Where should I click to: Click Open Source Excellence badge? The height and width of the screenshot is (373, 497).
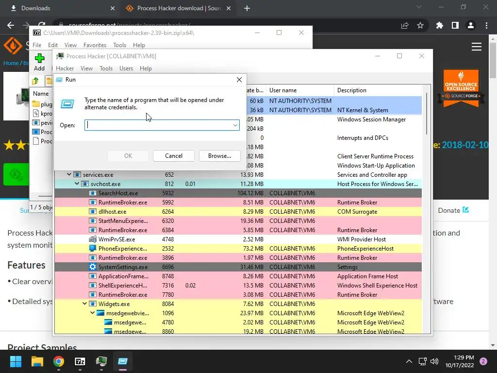point(461,88)
